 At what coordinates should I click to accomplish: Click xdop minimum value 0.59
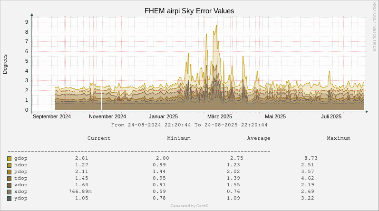click(x=159, y=192)
